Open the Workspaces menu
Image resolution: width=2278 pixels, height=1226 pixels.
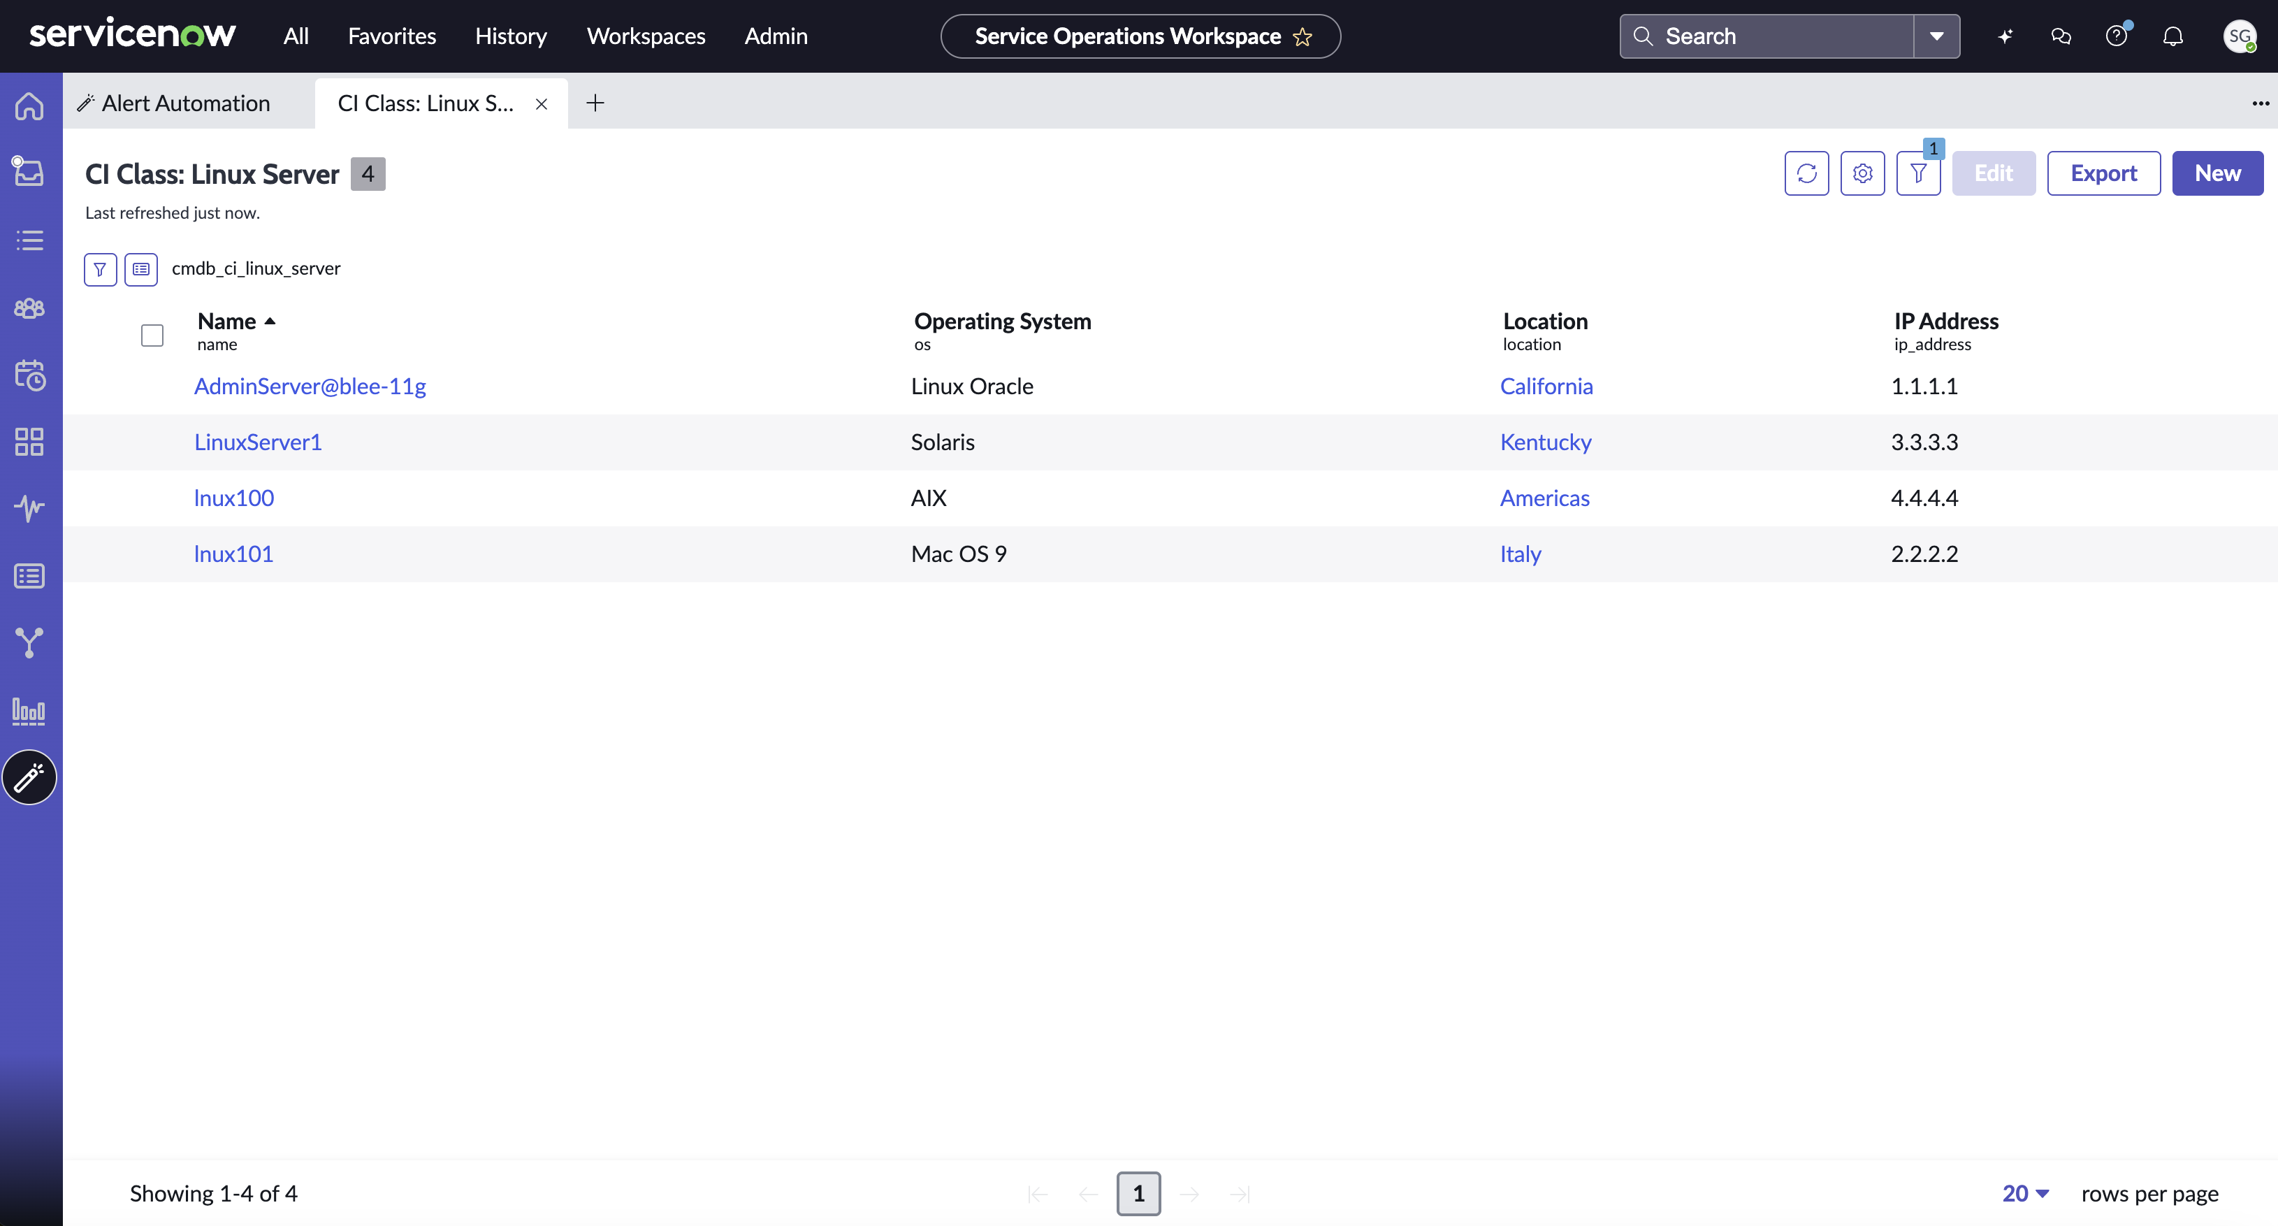646,36
